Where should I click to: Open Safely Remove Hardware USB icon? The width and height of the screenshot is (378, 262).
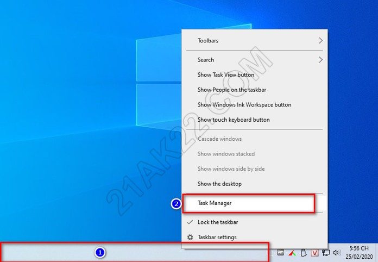(304, 253)
